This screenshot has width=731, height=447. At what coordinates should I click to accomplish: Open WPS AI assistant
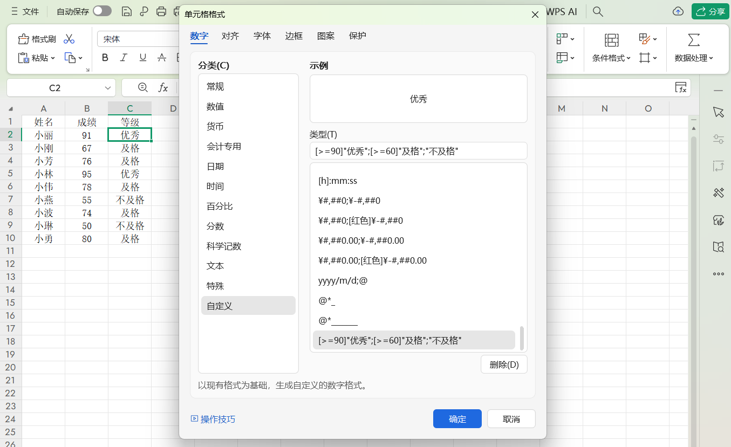pyautogui.click(x=561, y=11)
